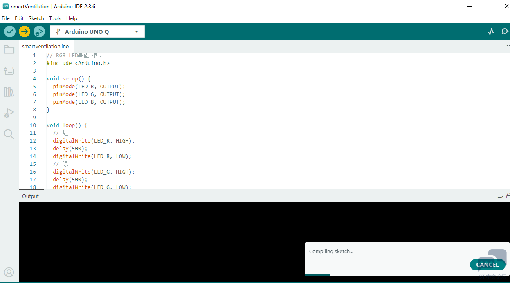510x283 pixels.
Task: Click the Verify checkmark button
Action: (x=10, y=31)
